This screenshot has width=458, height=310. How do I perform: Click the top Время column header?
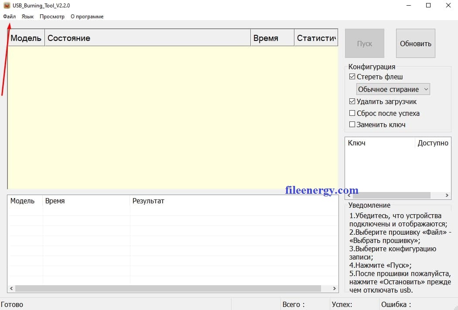point(272,38)
